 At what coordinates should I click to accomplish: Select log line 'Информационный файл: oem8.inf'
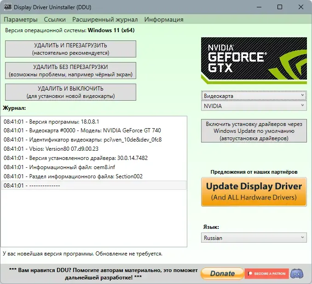click(94, 167)
